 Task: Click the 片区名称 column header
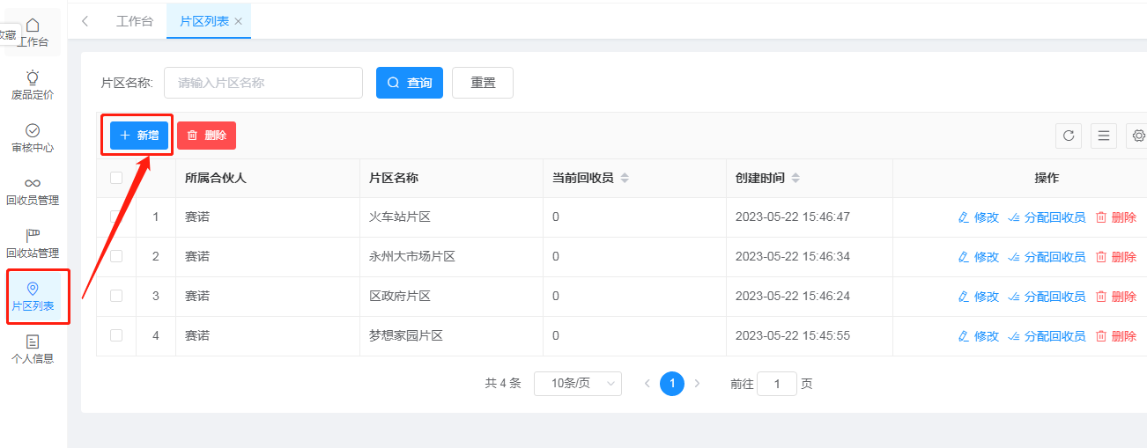pos(394,178)
